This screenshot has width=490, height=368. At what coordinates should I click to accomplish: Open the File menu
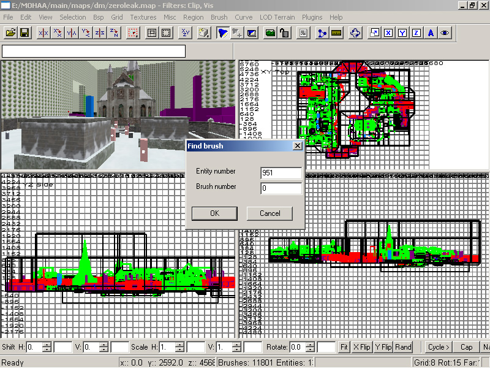point(8,17)
